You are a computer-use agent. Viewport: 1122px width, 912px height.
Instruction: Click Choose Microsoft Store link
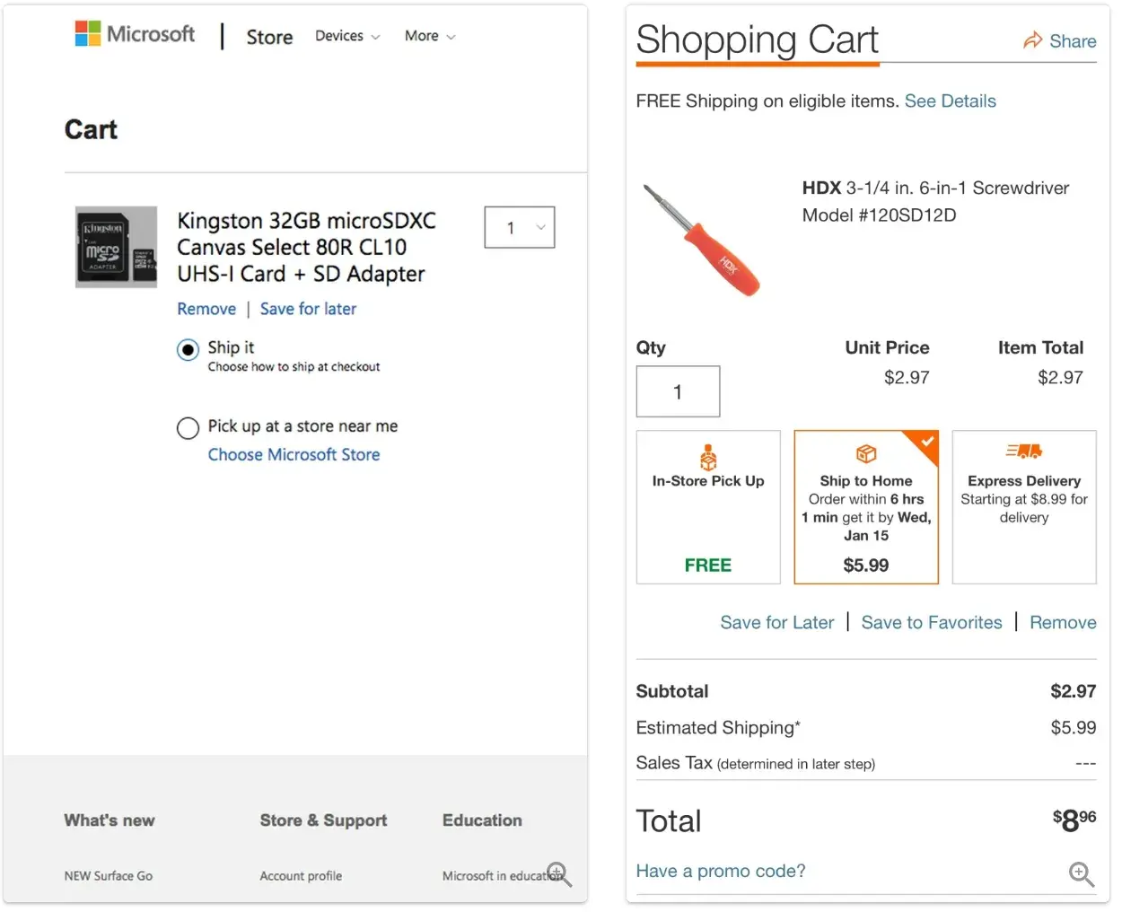tap(294, 454)
